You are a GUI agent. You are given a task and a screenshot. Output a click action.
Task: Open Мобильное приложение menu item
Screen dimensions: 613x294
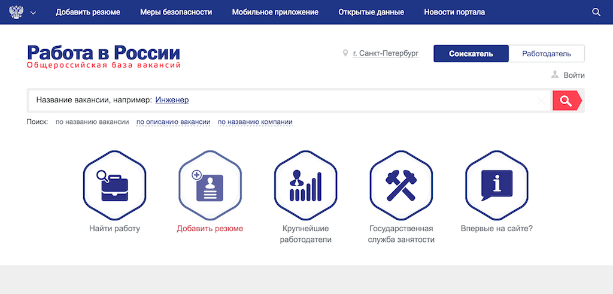click(275, 12)
